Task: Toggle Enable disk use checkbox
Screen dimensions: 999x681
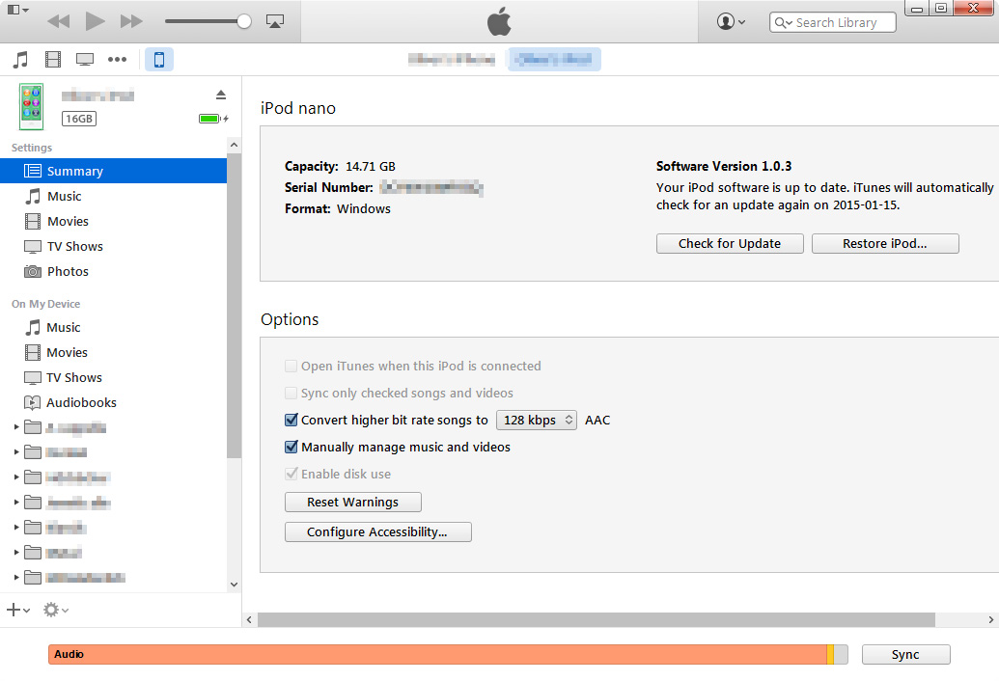Action: (291, 475)
